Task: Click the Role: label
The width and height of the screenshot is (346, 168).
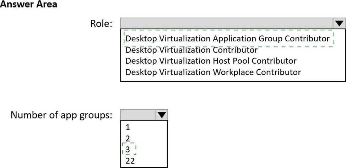Action: [101, 24]
